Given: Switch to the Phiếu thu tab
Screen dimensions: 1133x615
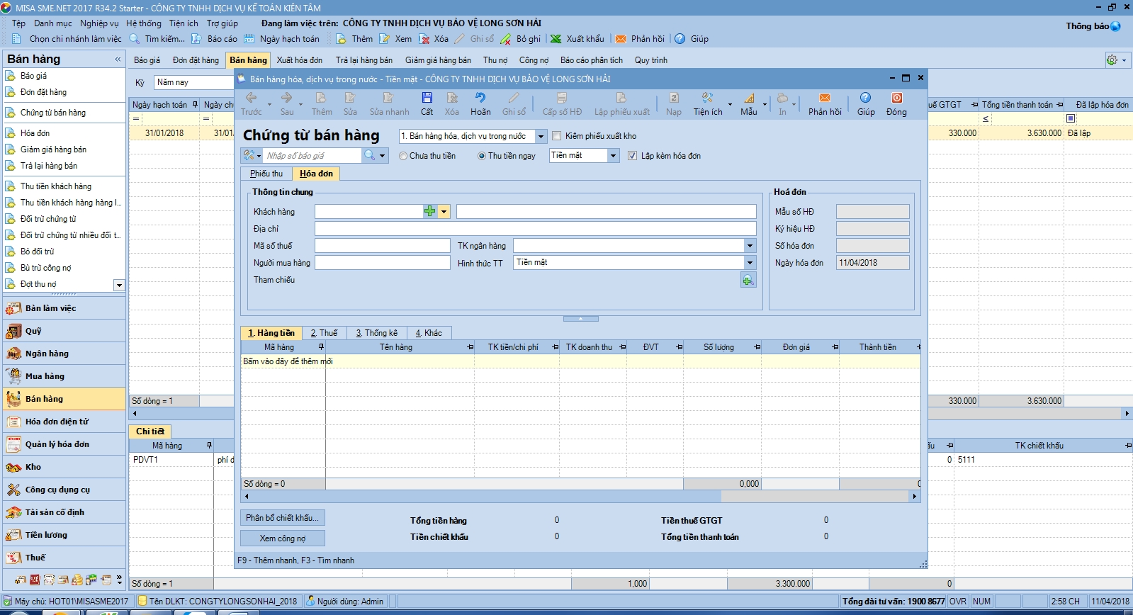Looking at the screenshot, I should pos(266,174).
